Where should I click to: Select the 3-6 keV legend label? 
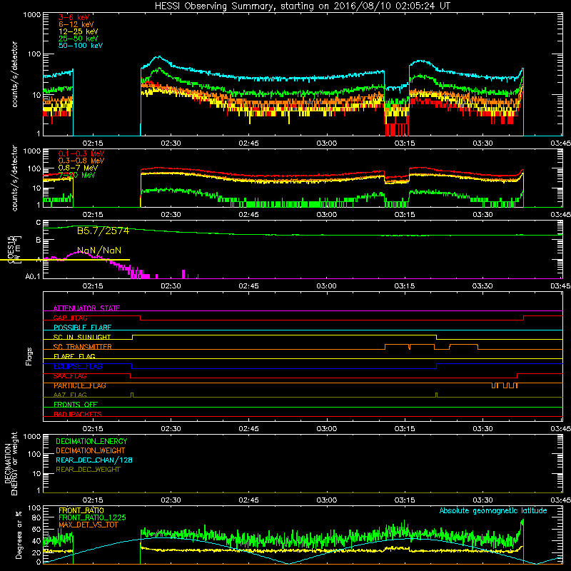pyautogui.click(x=74, y=17)
